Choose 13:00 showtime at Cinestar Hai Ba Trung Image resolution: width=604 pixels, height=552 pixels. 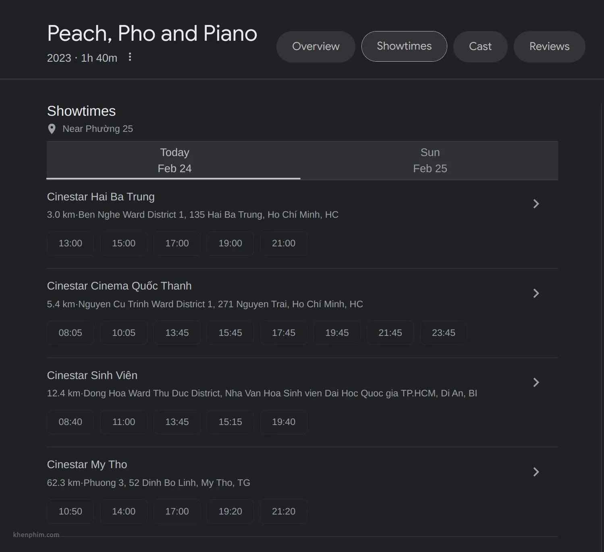click(71, 244)
